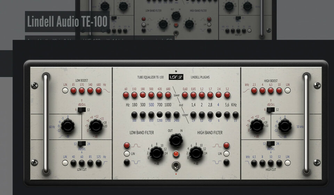Choose the black 6 kHz upper button
This screenshot has width=334, height=195.
point(218,115)
